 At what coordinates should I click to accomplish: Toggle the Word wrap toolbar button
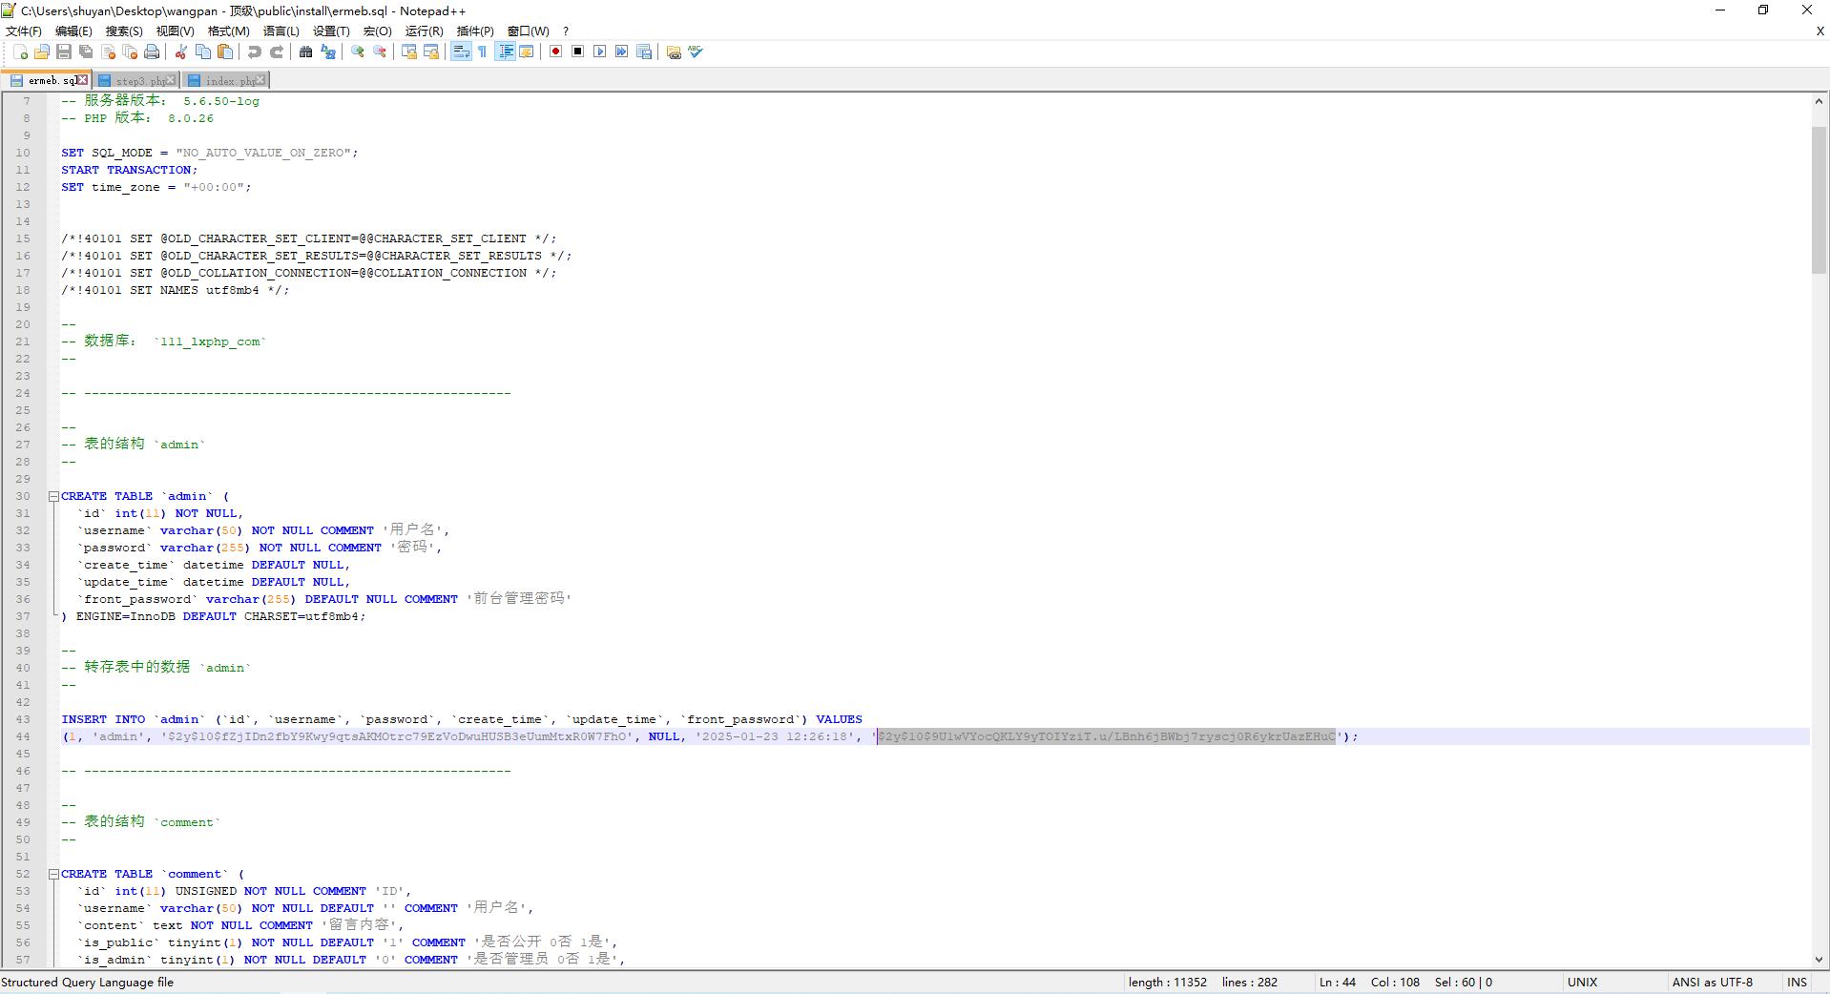click(x=461, y=52)
